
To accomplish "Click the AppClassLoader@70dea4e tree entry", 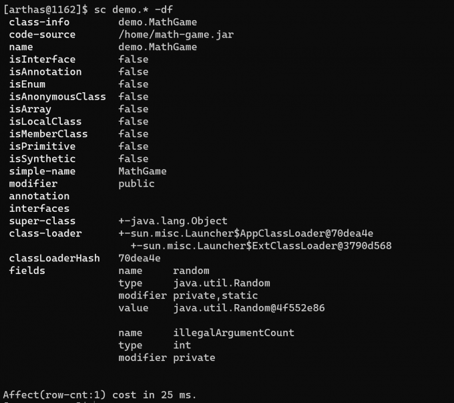I will pyautogui.click(x=246, y=233).
